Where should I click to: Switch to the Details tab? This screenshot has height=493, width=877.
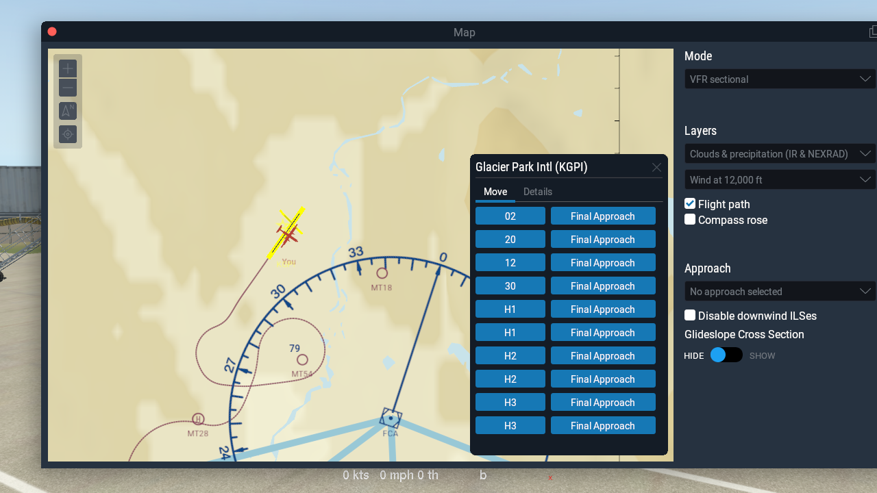538,192
